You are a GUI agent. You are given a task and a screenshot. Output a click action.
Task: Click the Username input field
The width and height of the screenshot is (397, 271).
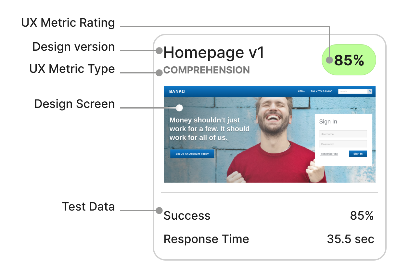[x=343, y=134]
